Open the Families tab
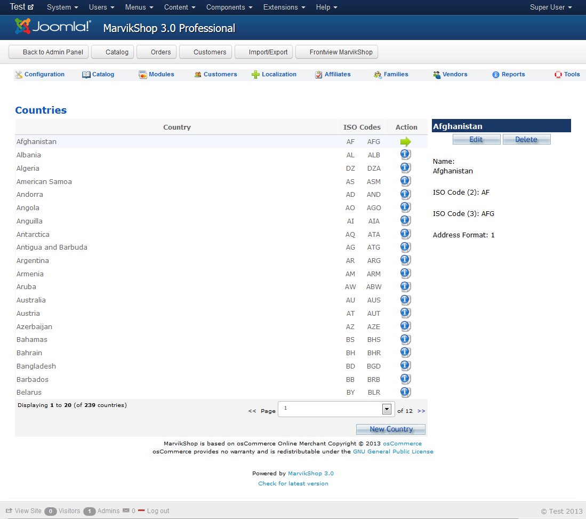Image resolution: width=586 pixels, height=519 pixels. [x=391, y=75]
